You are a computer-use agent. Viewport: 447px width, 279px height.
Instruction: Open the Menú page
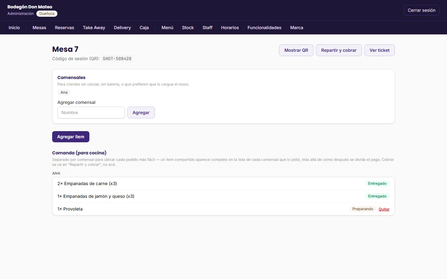[167, 28]
